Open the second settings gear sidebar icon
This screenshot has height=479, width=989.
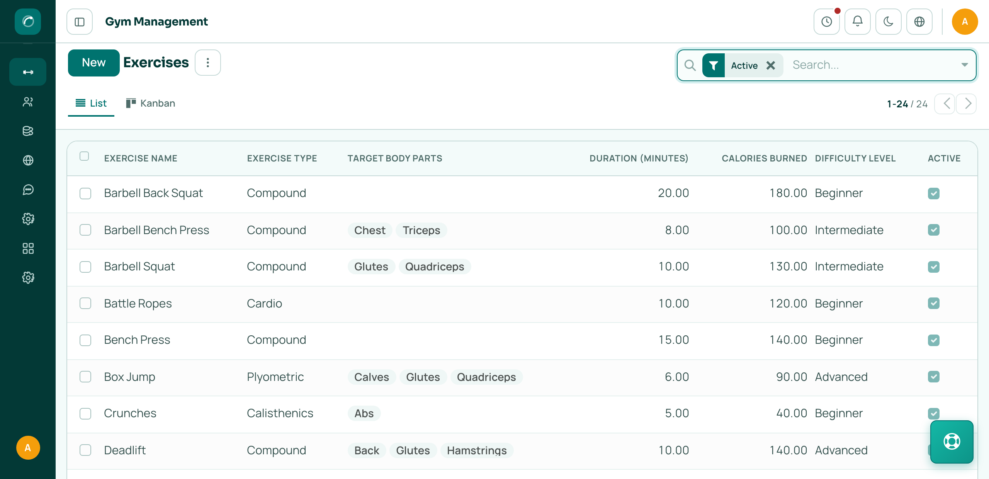point(28,277)
